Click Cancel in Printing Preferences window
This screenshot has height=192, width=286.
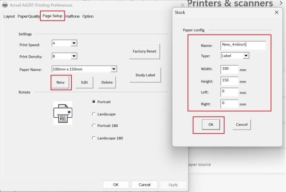[x=145, y=185]
